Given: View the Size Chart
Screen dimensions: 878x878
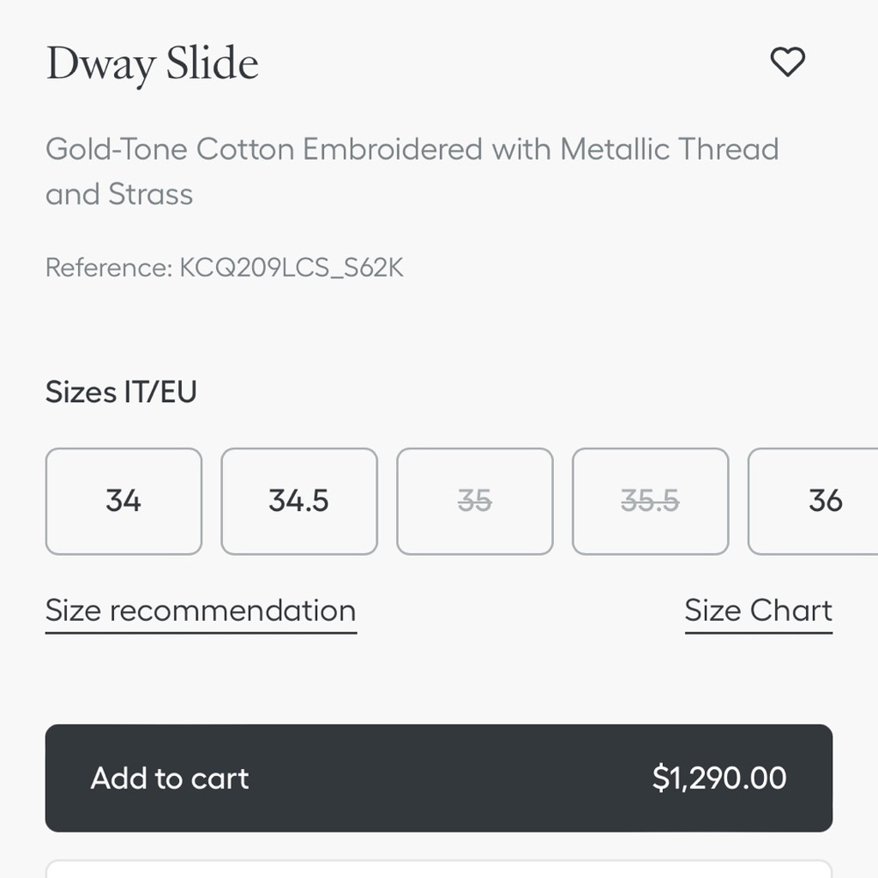Looking at the screenshot, I should (x=759, y=611).
